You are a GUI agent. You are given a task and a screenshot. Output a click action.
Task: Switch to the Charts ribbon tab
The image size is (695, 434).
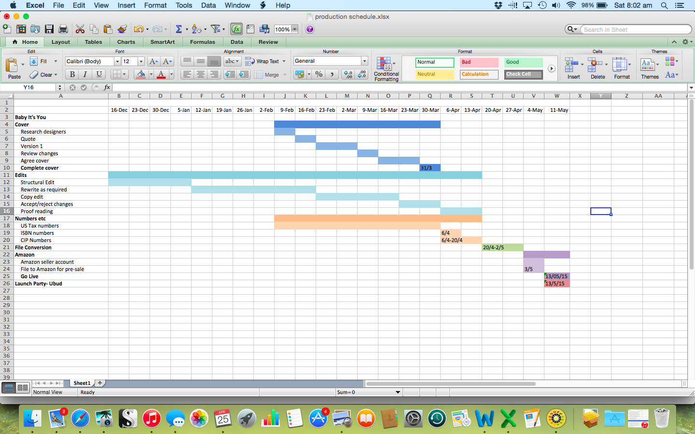[x=126, y=42]
